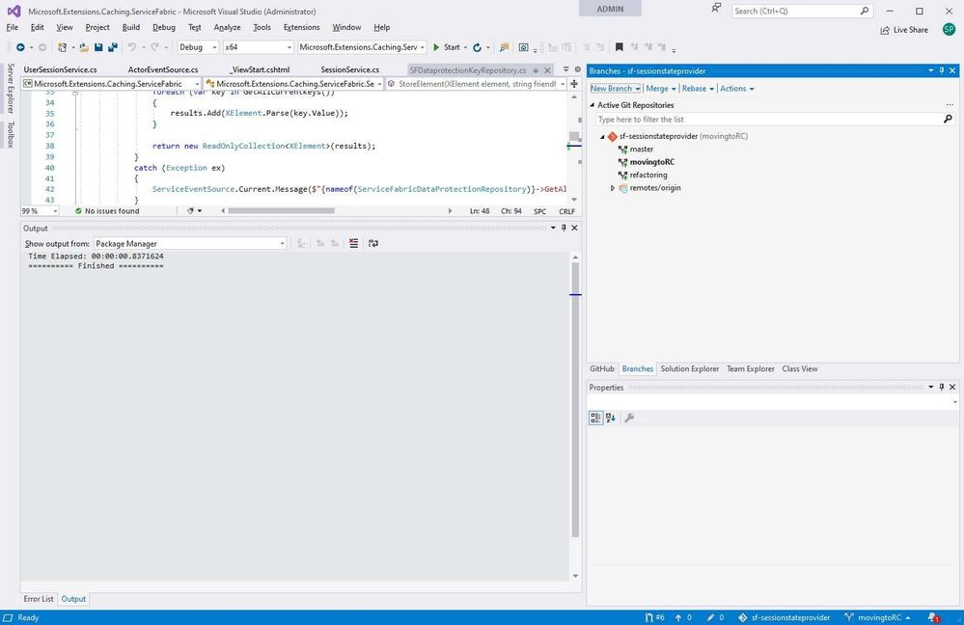Click the Undo arrow in the toolbar

point(131,47)
